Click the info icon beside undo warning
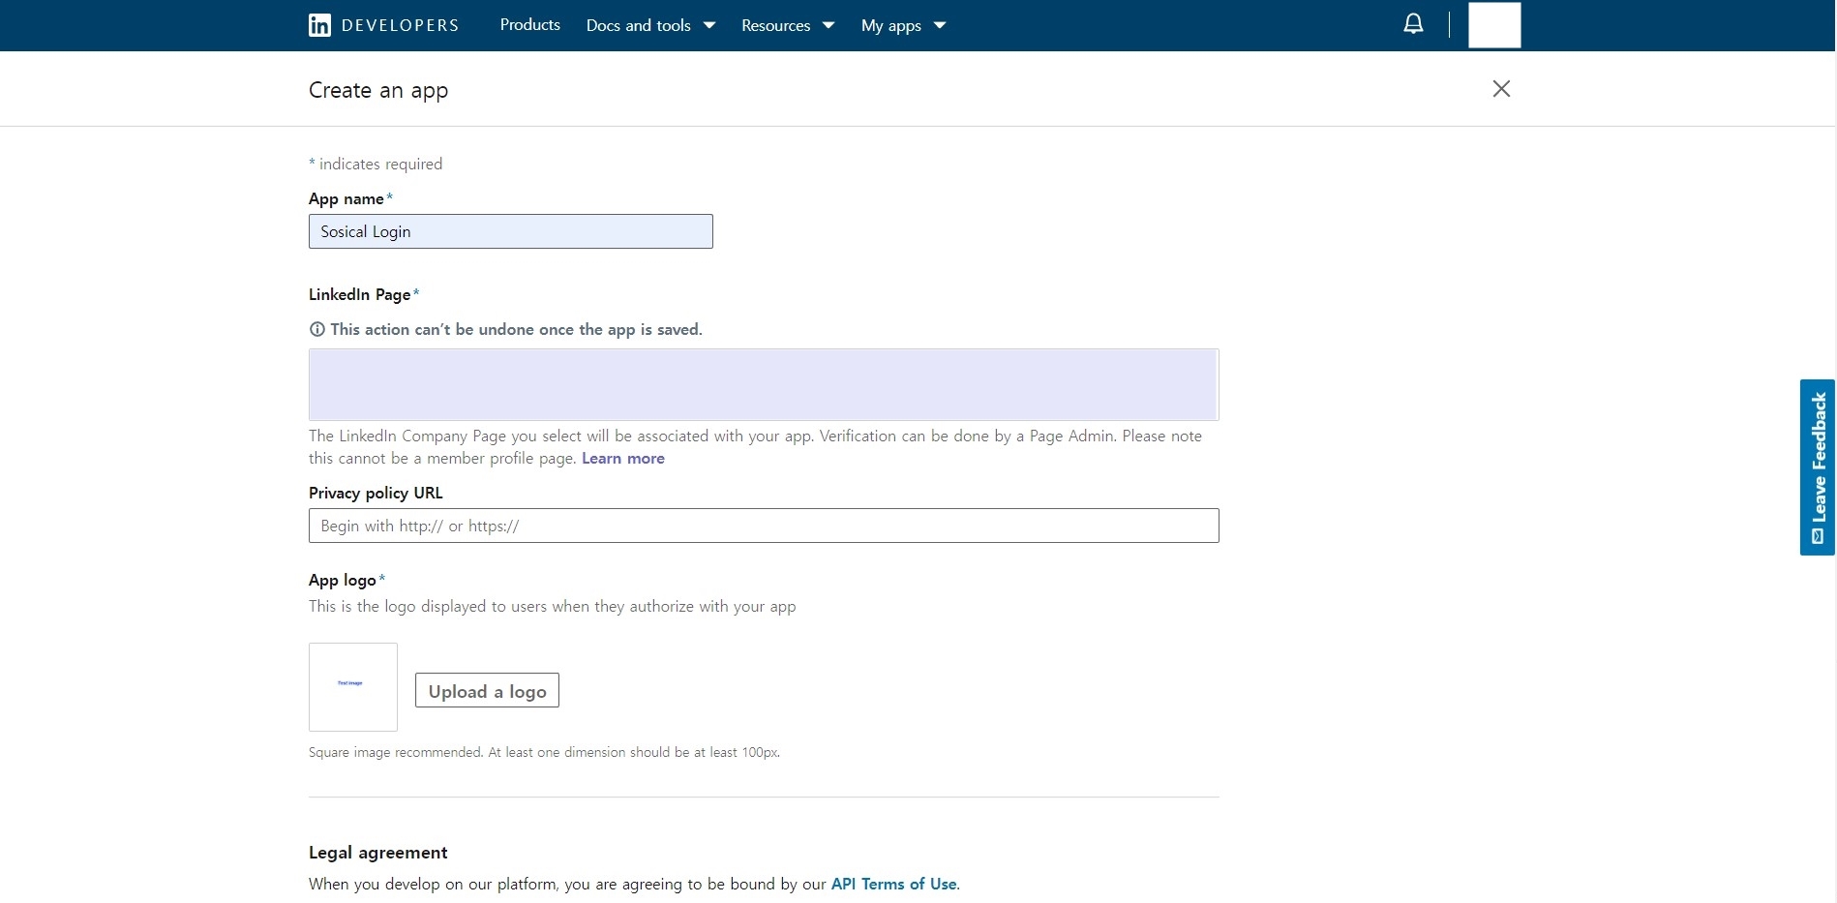 pyautogui.click(x=316, y=329)
